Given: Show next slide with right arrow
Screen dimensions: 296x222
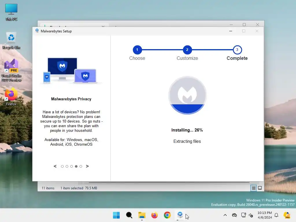Looking at the screenshot, I should (87, 166).
